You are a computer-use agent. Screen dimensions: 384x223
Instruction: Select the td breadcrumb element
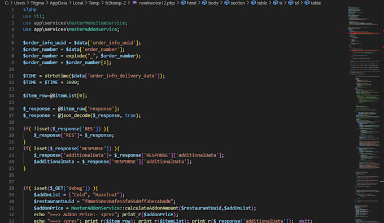(x=296, y=3)
